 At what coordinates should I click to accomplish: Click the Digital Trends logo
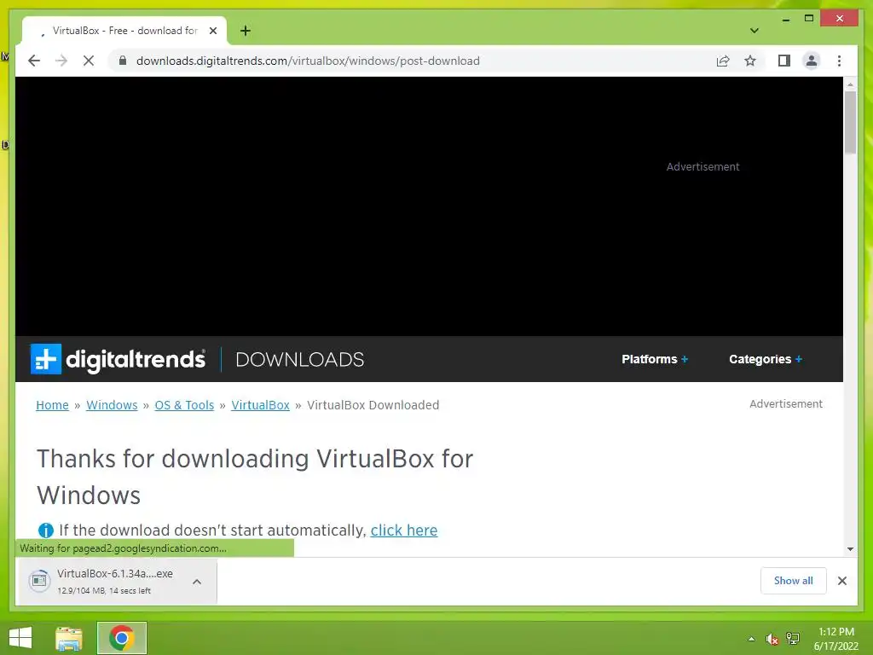(118, 359)
